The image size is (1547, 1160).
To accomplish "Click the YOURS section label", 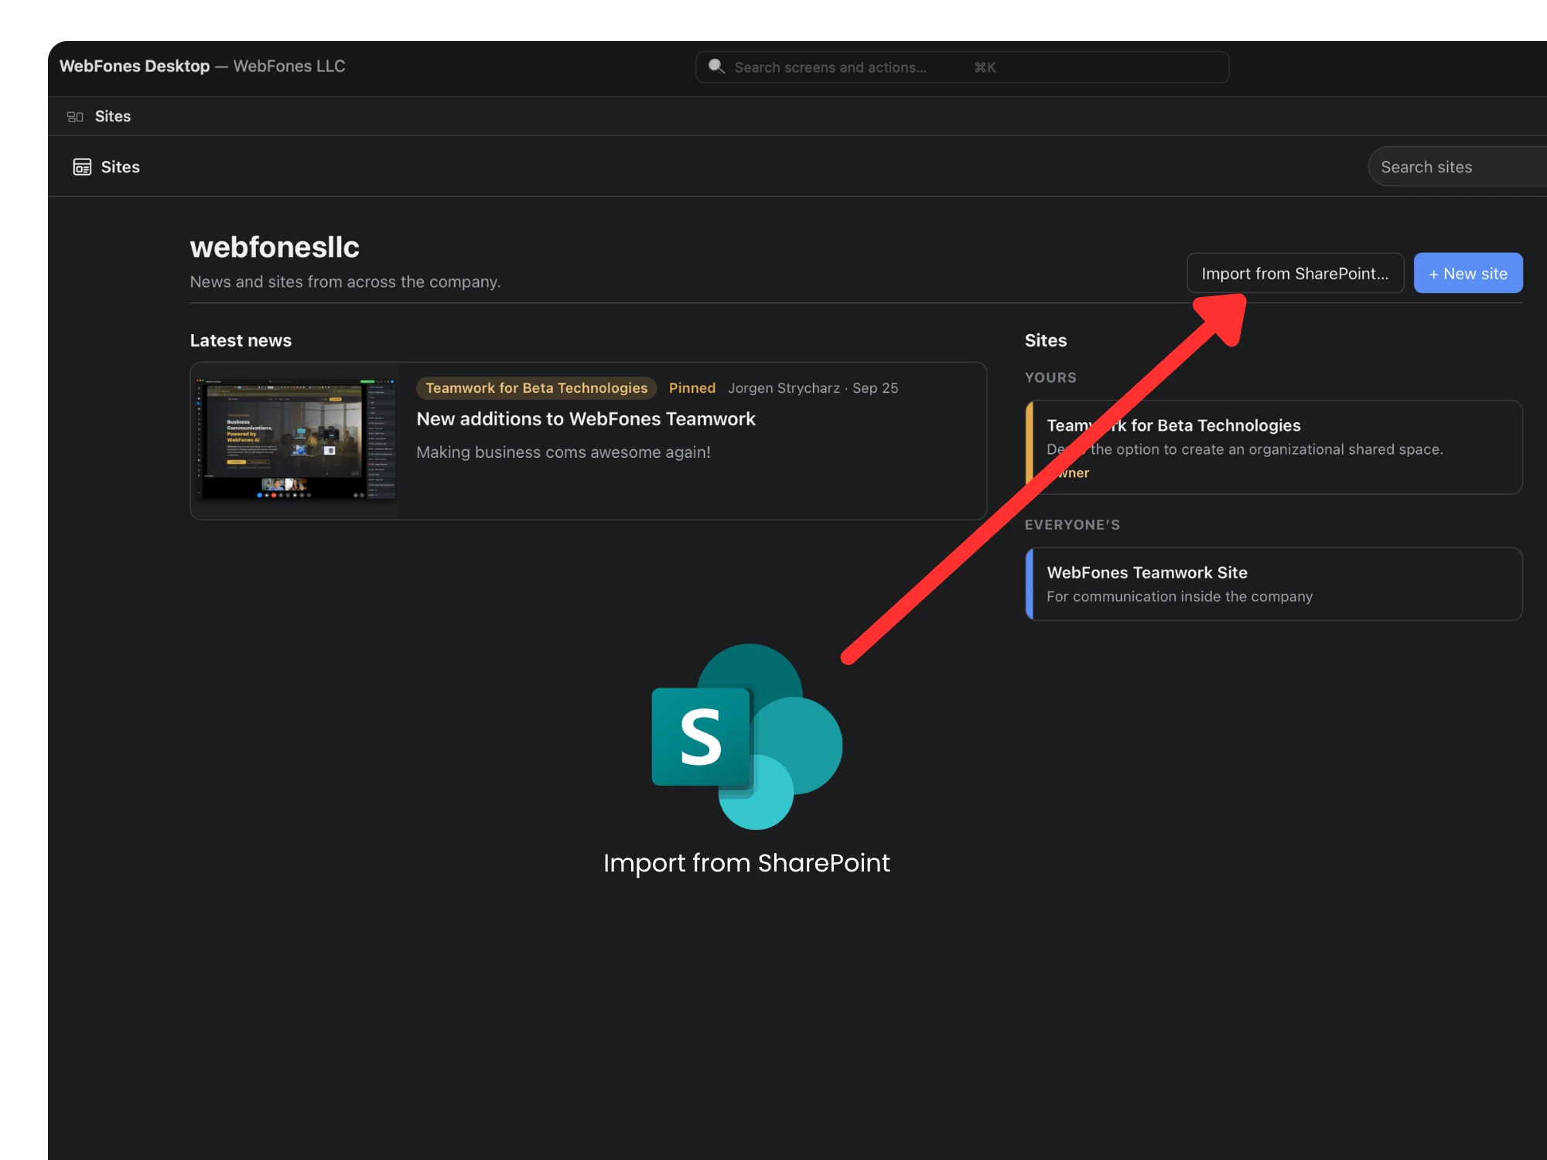I will (x=1050, y=377).
